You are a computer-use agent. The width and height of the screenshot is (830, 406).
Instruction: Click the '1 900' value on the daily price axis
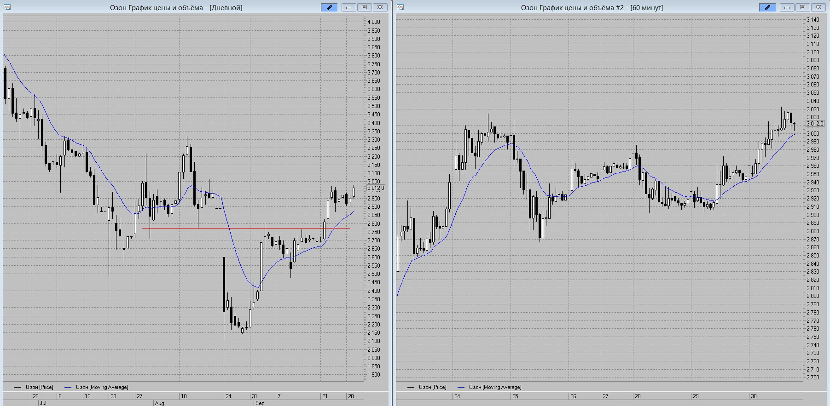374,375
